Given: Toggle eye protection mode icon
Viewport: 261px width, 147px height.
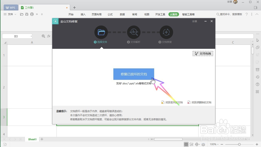Looking at the screenshot, I should pos(203,144).
